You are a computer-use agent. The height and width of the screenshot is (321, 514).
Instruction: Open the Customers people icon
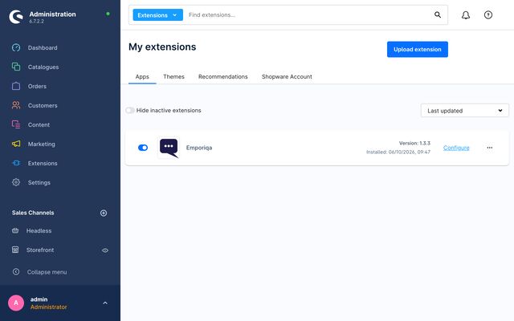point(16,105)
